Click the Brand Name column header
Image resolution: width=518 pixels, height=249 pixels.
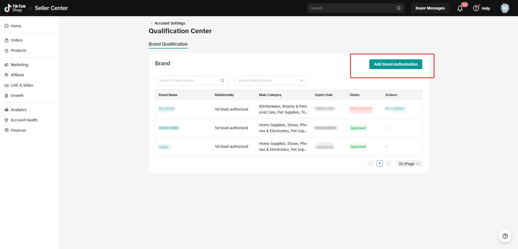coord(168,95)
